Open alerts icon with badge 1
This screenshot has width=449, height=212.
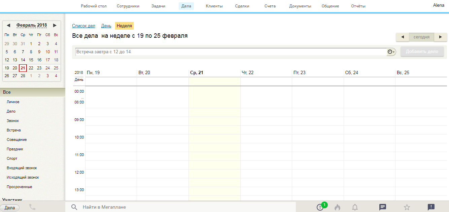(321, 207)
